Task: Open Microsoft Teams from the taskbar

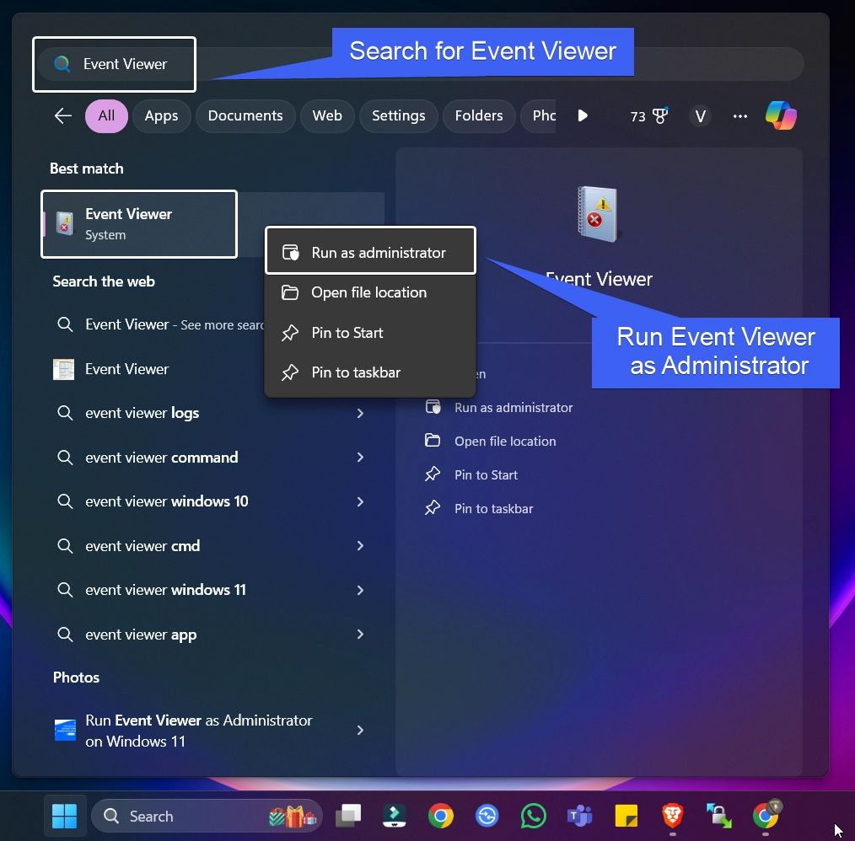Action: coord(579,816)
